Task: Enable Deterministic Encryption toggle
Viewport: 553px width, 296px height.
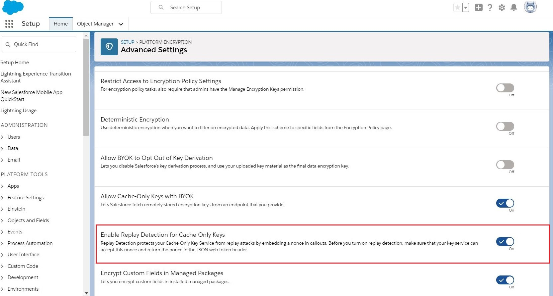Action: point(505,126)
